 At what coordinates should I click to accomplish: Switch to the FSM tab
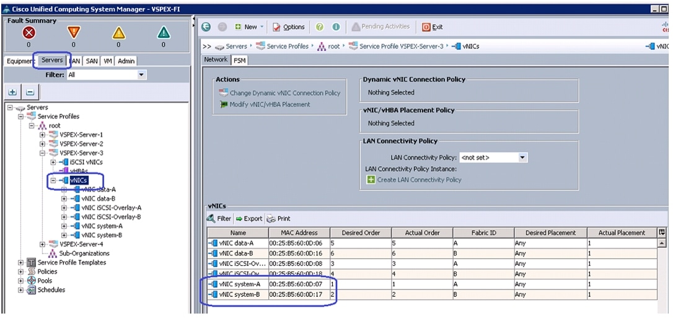[x=239, y=59]
